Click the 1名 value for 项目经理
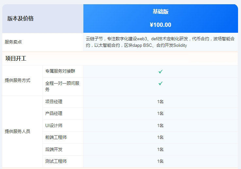 (160, 102)
